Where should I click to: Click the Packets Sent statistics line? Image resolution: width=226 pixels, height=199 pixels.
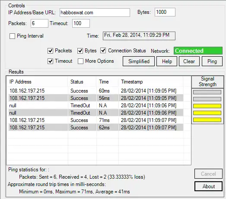[x=82, y=177]
